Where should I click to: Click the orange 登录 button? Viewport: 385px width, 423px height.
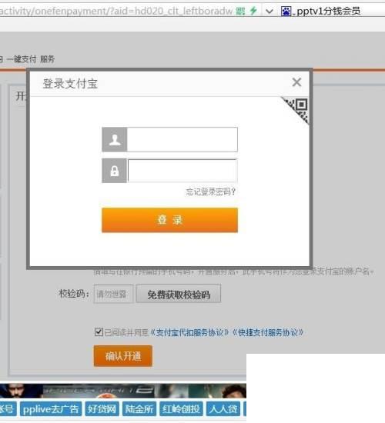coord(169,220)
